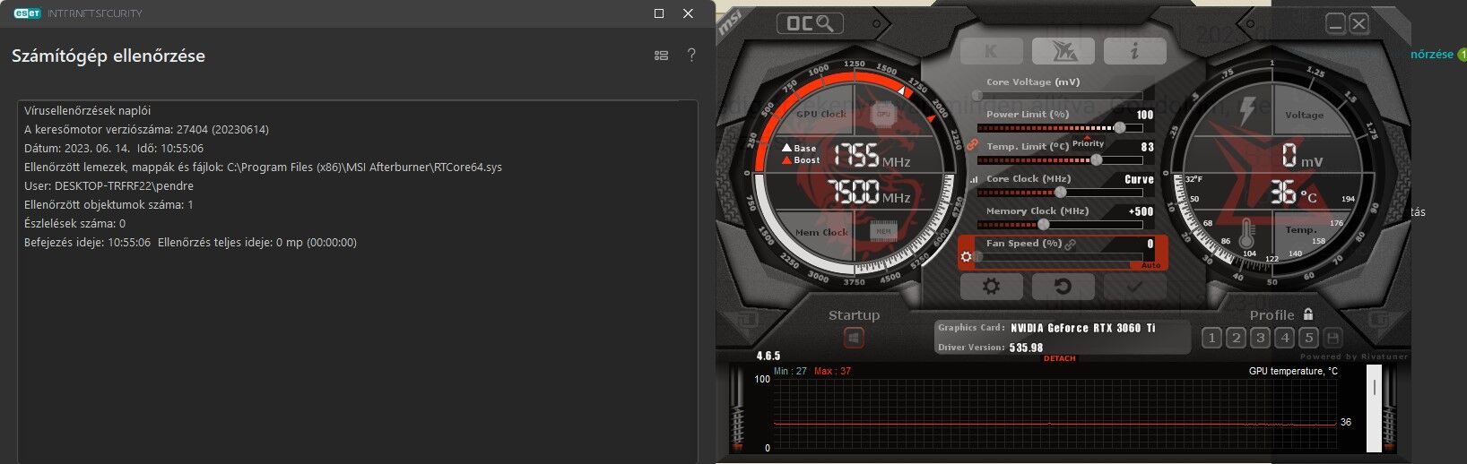1467x464 pixels.
Task: Click the Max : 37 graph label
Action: tap(833, 371)
